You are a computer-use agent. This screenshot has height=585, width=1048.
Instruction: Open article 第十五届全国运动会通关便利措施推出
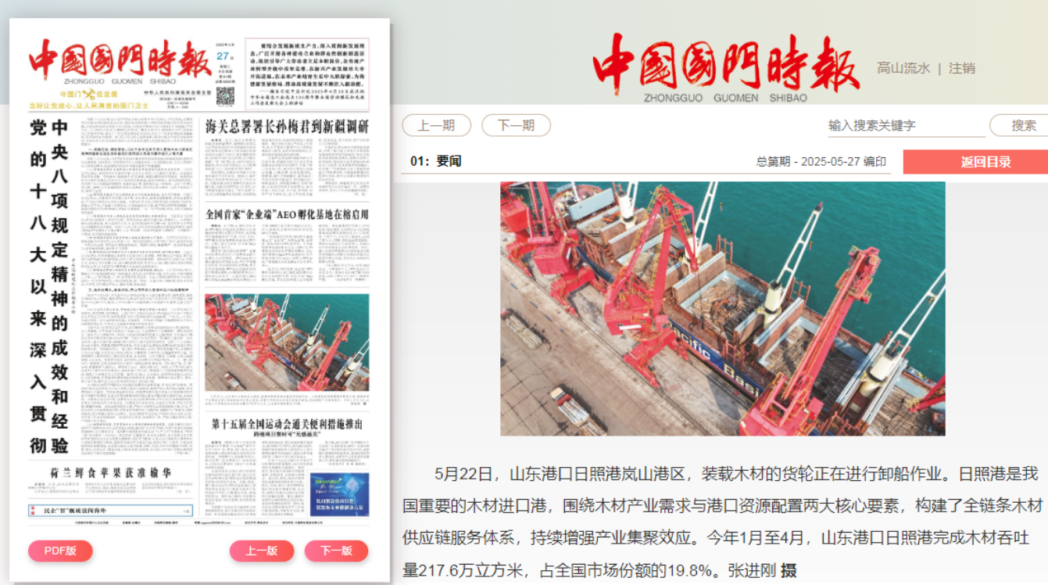[288, 425]
